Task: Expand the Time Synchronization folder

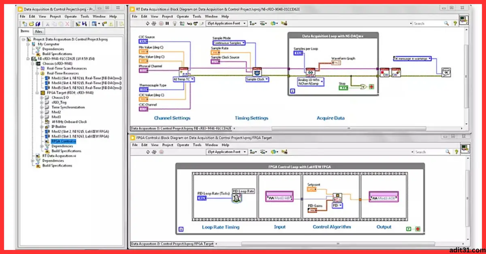Action: [x=42, y=107]
